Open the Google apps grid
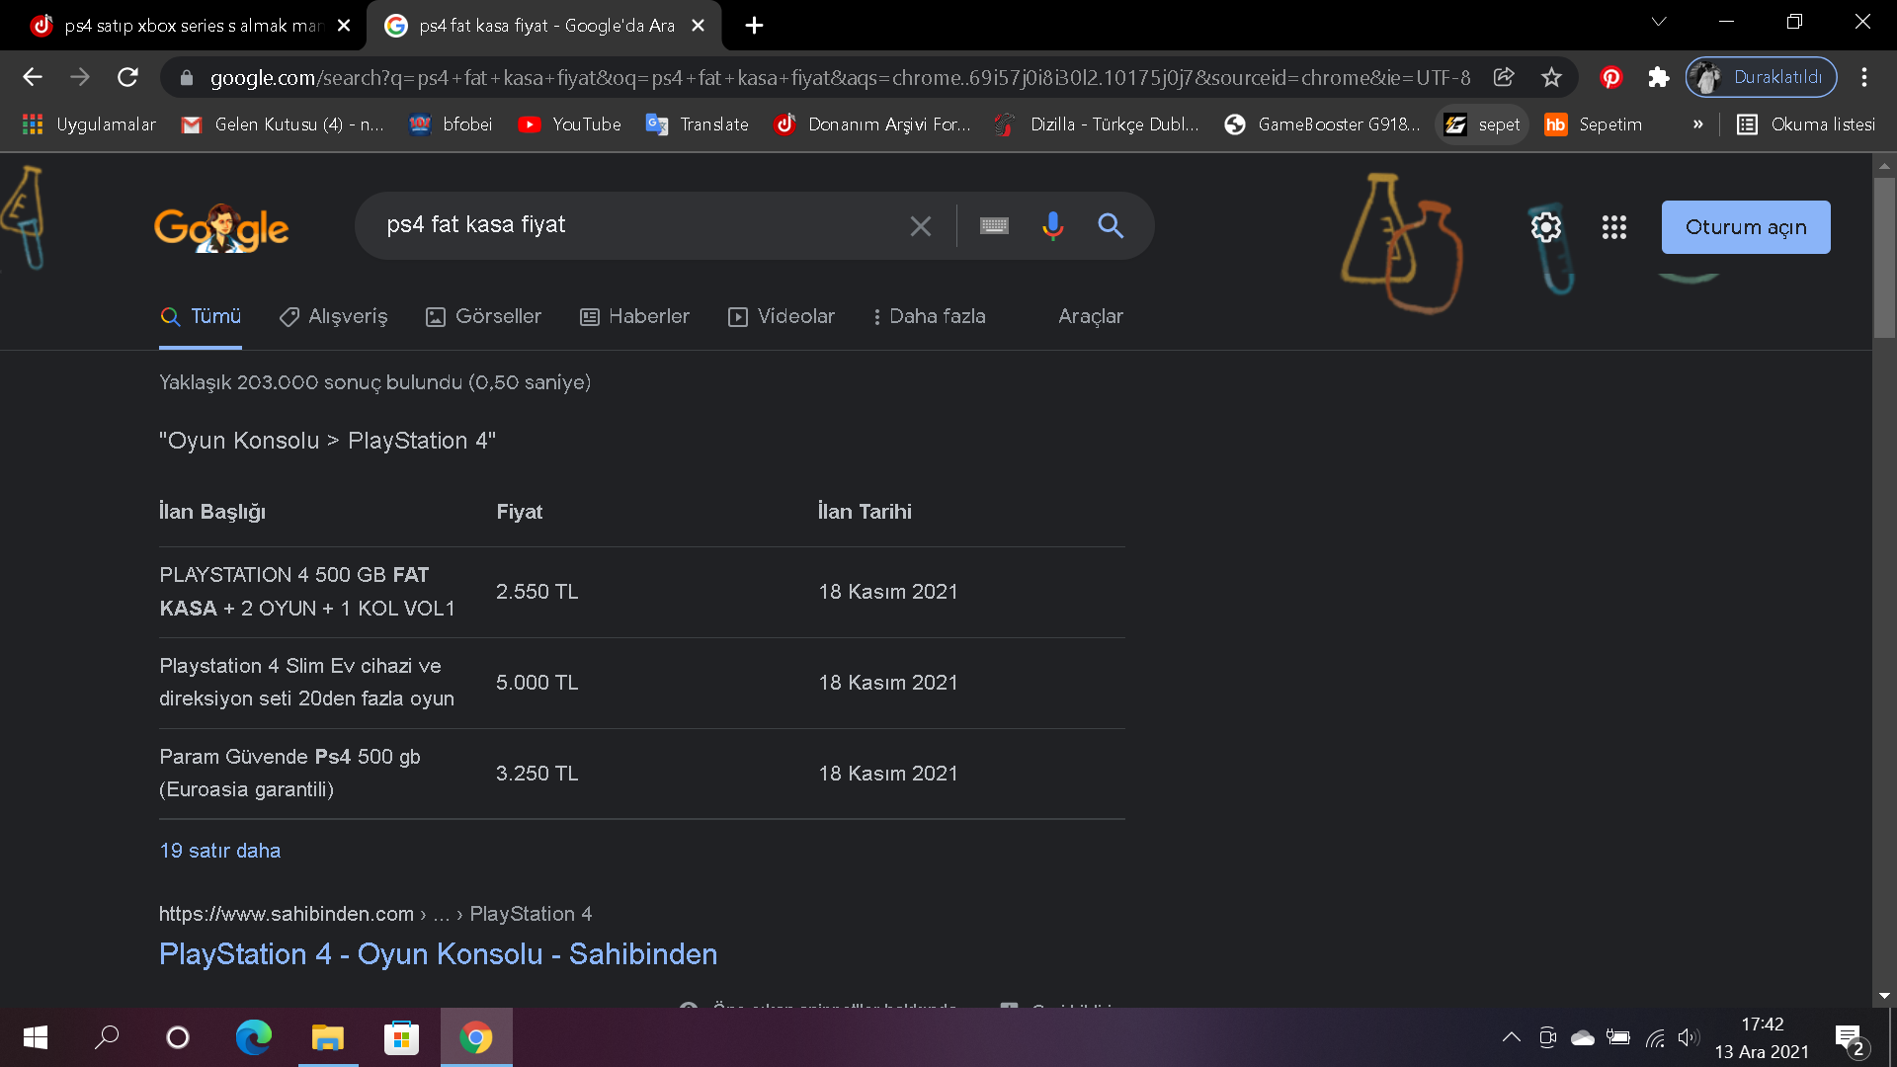This screenshot has width=1897, height=1067. click(1614, 227)
